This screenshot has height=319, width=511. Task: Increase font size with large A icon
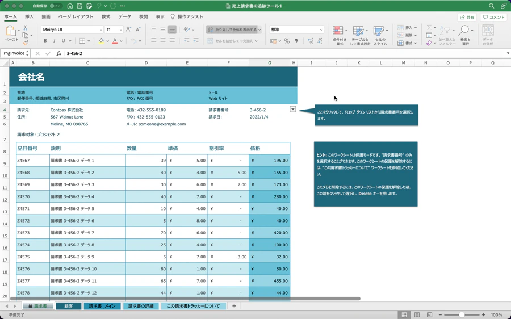(x=128, y=30)
